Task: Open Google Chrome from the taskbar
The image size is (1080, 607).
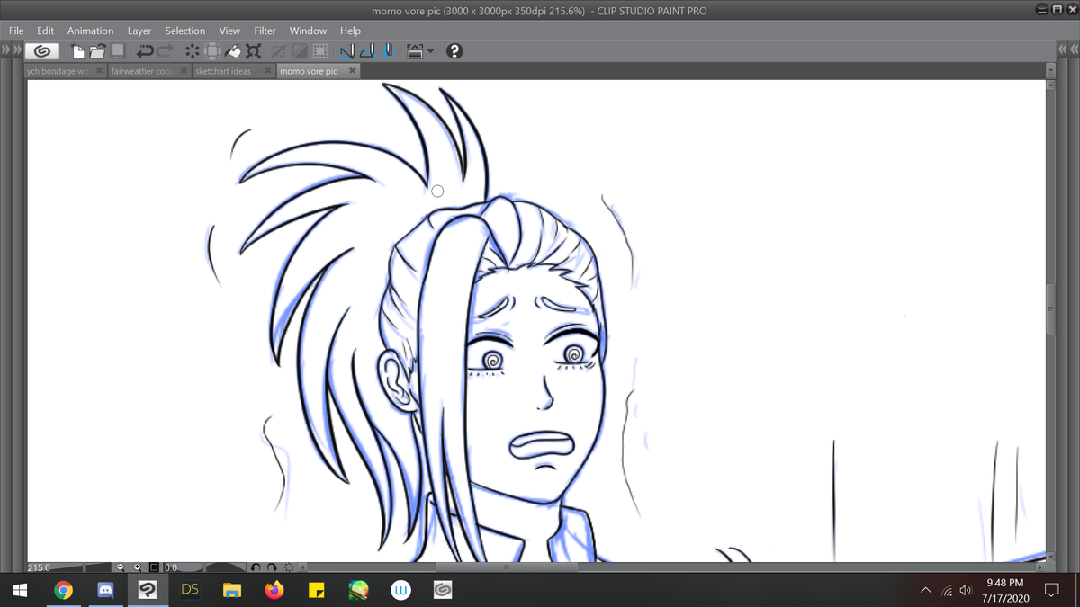Action: pyautogui.click(x=63, y=591)
